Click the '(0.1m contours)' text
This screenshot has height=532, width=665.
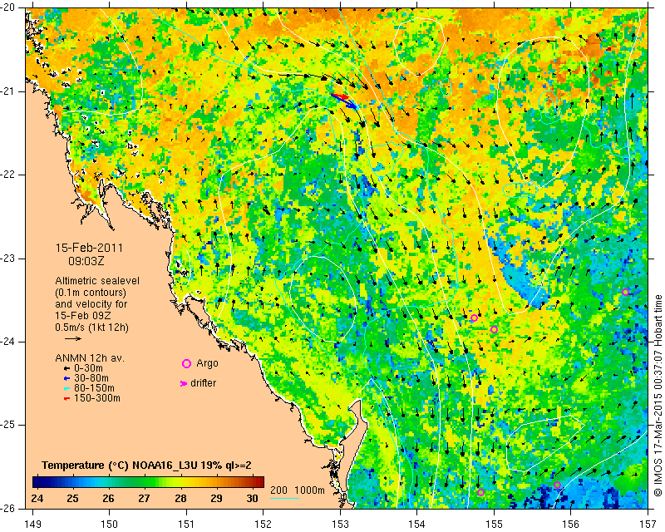[x=91, y=293]
